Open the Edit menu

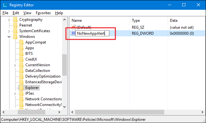(16, 13)
